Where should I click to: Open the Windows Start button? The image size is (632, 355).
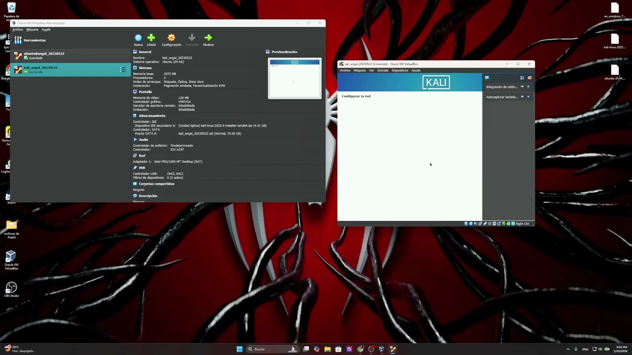[239, 349]
